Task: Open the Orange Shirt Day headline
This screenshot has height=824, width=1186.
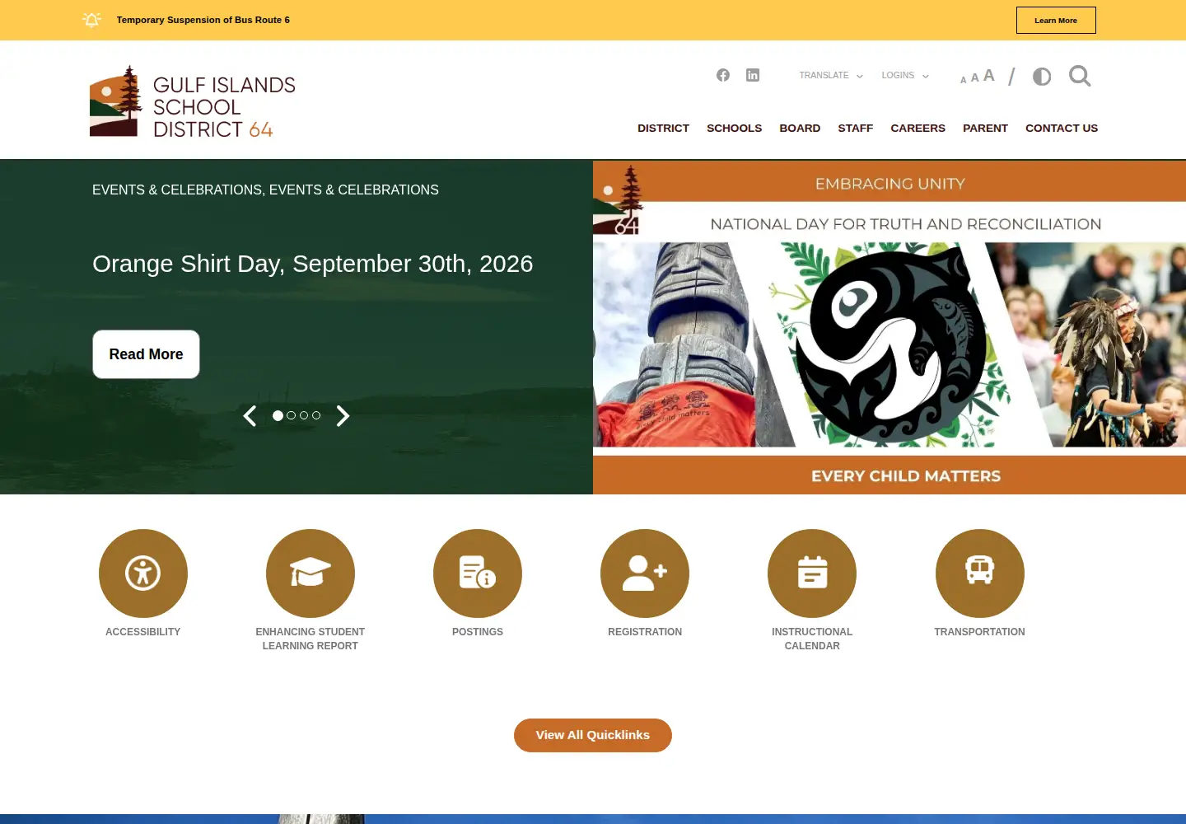Action: (313, 264)
